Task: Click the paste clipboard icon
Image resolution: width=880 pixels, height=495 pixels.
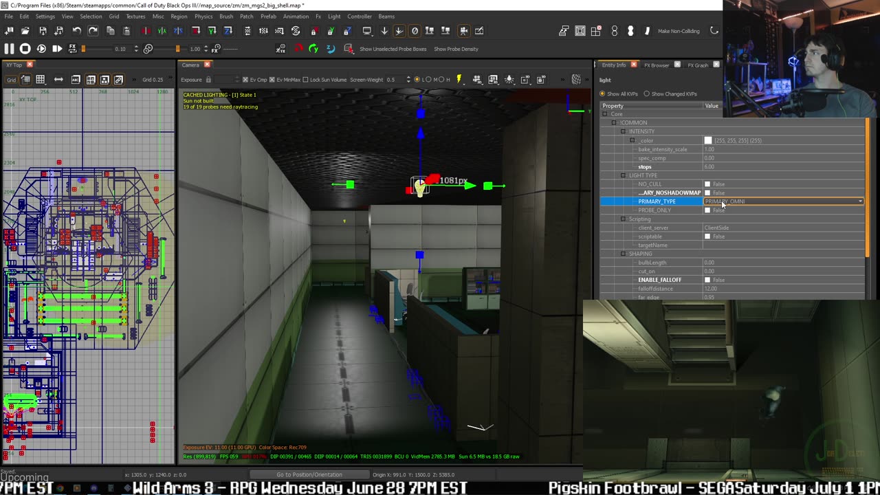Action: tap(126, 31)
